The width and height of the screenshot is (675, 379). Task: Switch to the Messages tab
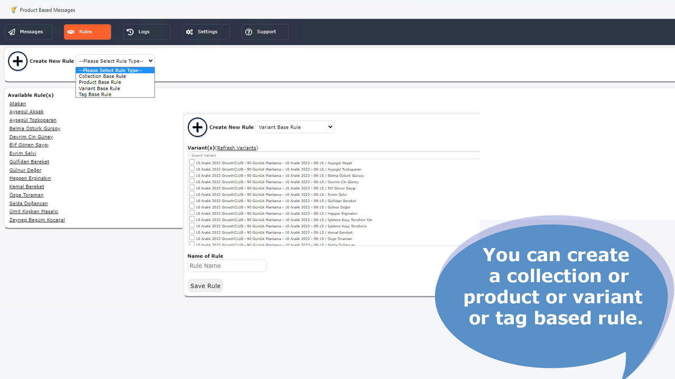28,32
